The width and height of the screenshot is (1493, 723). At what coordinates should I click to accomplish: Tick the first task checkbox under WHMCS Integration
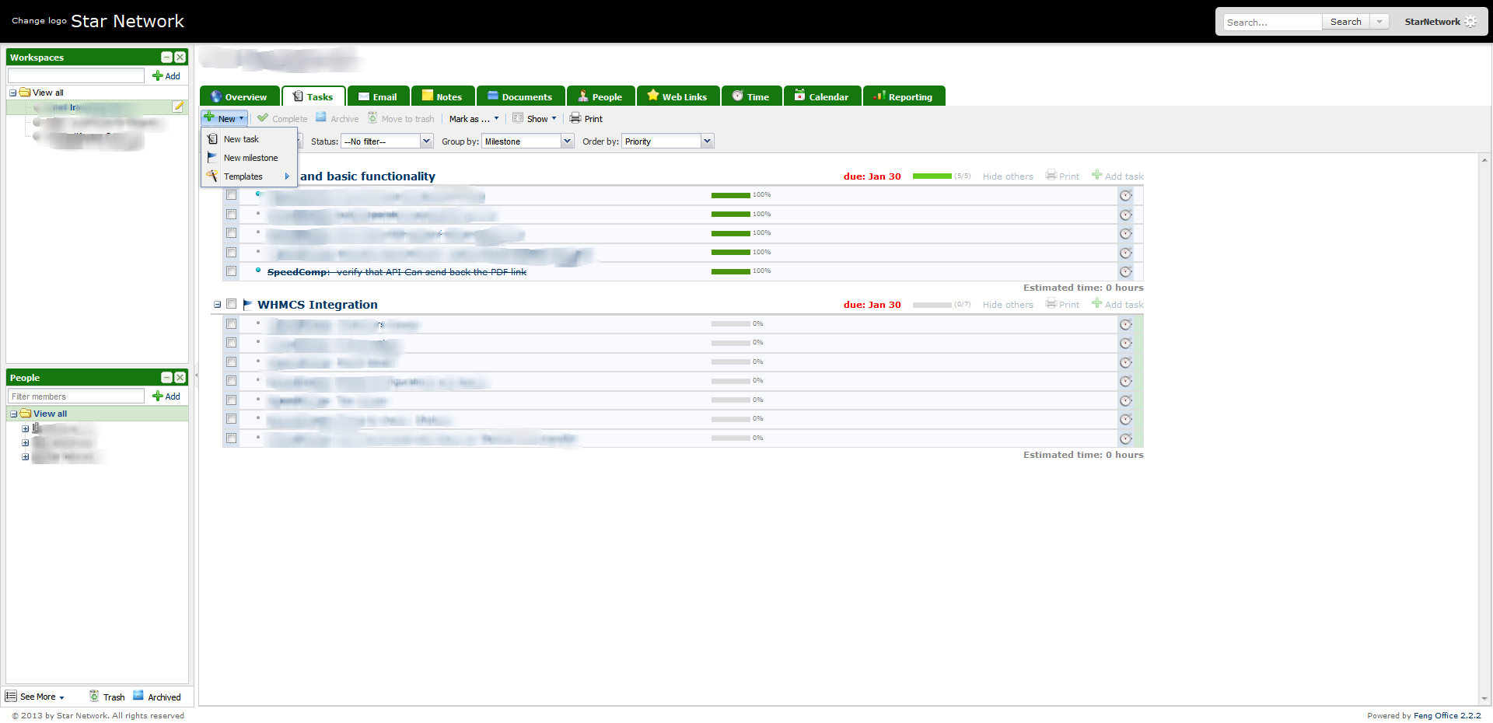pos(231,323)
